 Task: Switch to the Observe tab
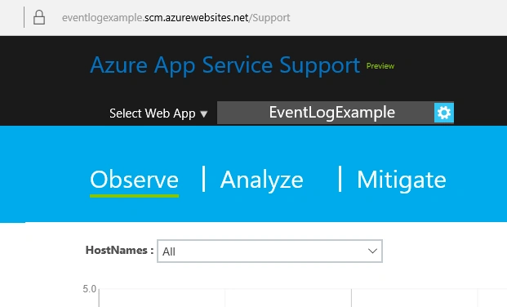[x=134, y=180]
